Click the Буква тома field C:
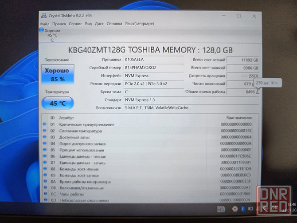297x223 pixels. [x=154, y=92]
